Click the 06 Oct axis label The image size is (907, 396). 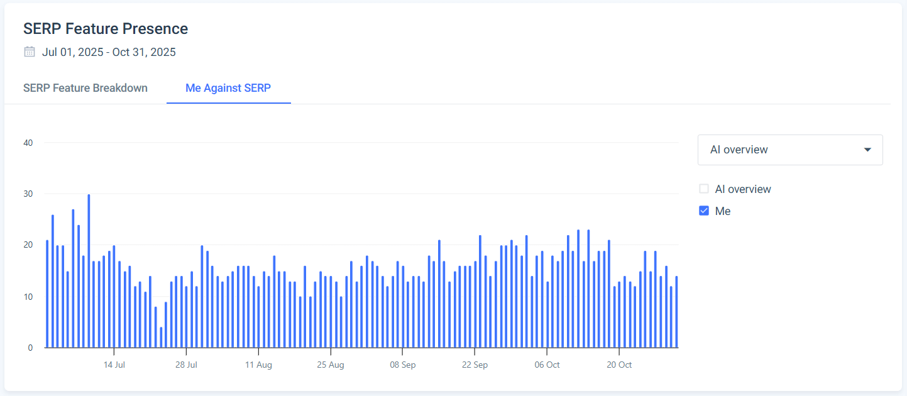547,365
